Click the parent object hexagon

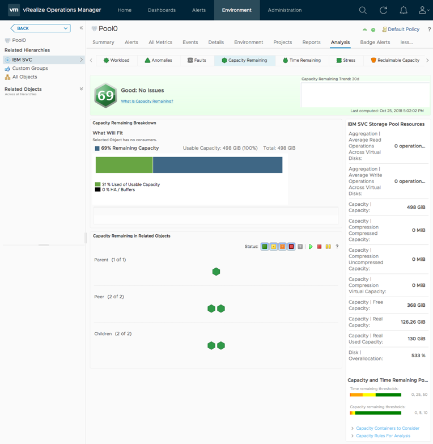coord(216,272)
